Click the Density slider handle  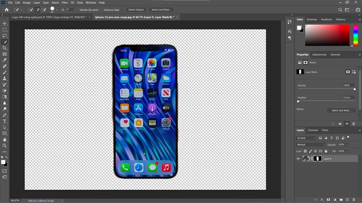(355, 89)
